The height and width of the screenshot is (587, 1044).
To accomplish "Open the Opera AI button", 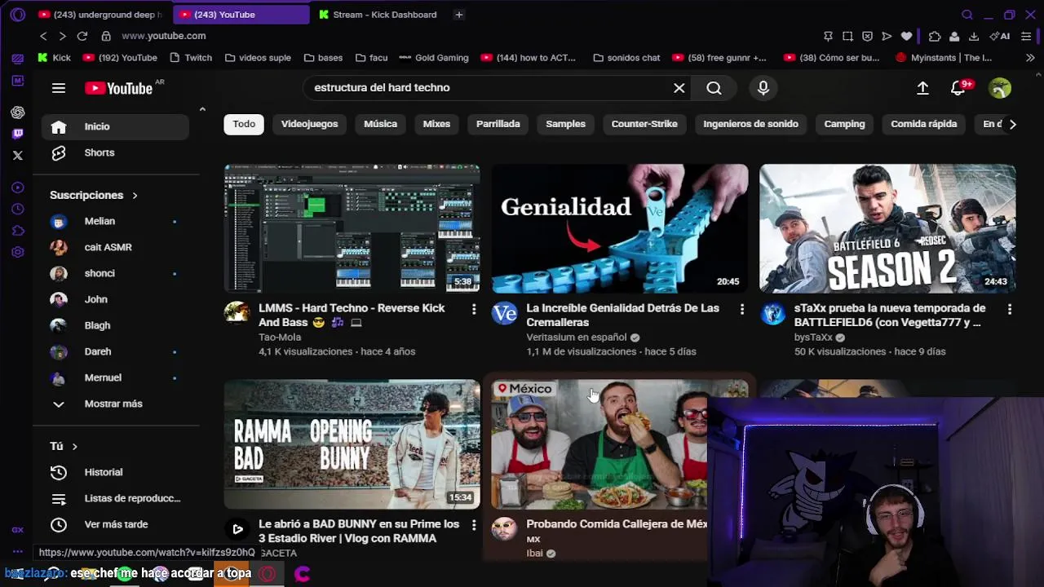I will coord(1000,36).
